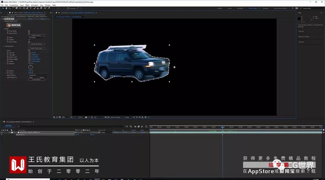Open the viewer resolution dropdown showing Full
This screenshot has width=325, height=180.
pos(99,117)
